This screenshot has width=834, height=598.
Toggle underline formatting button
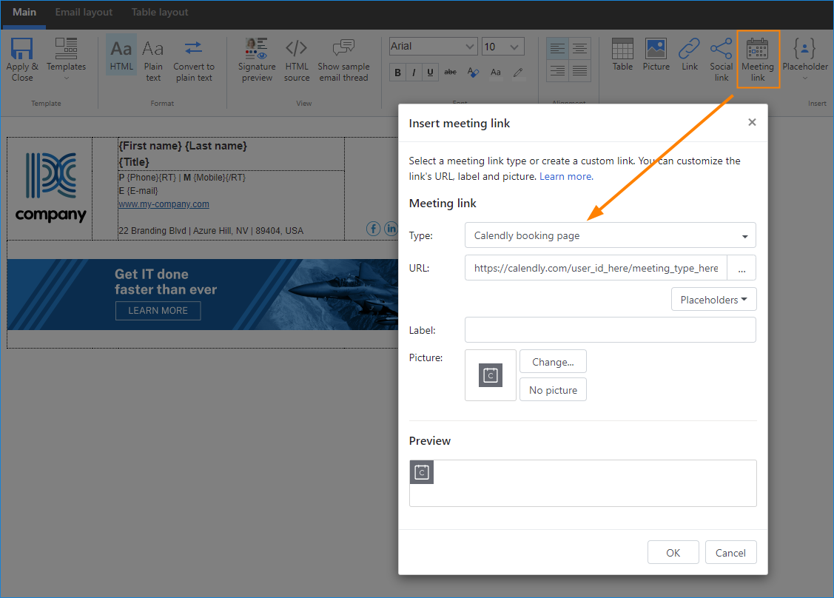pos(430,73)
